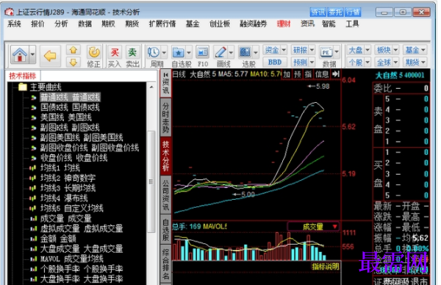441x285 pixels.
Task: Open the 扩展行情 menu
Action: (162, 24)
